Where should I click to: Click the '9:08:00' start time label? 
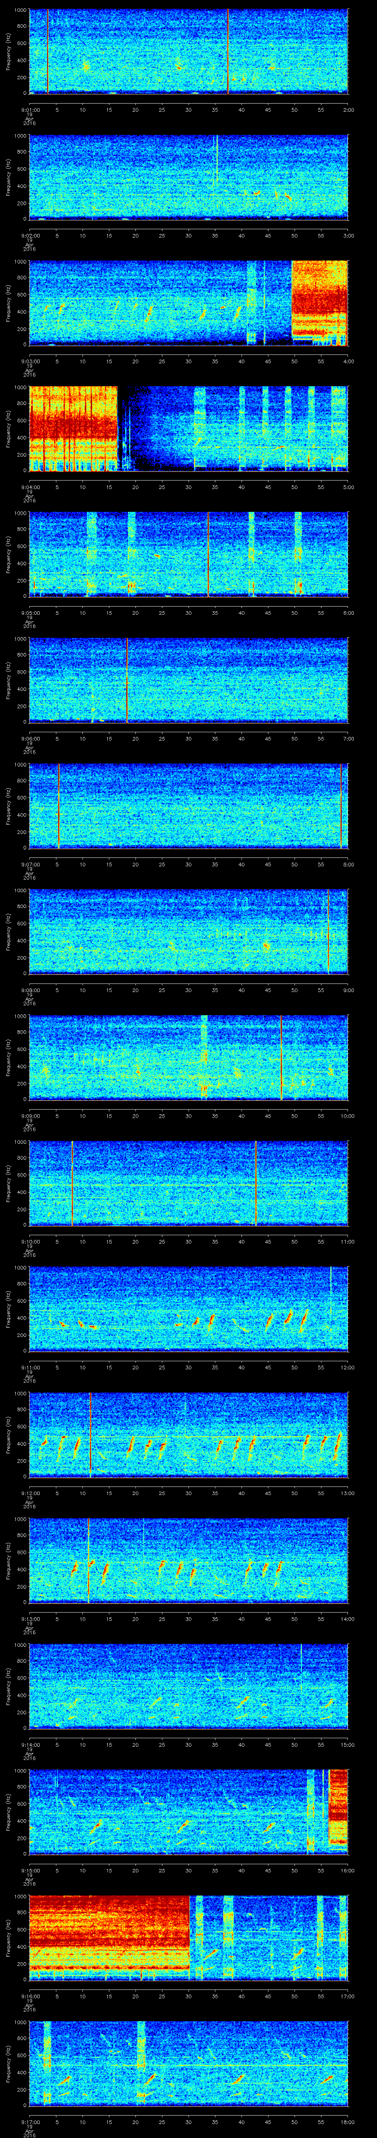click(30, 989)
